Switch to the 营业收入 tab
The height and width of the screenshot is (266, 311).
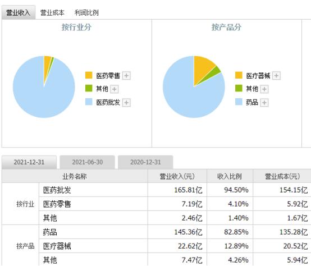tap(19, 12)
